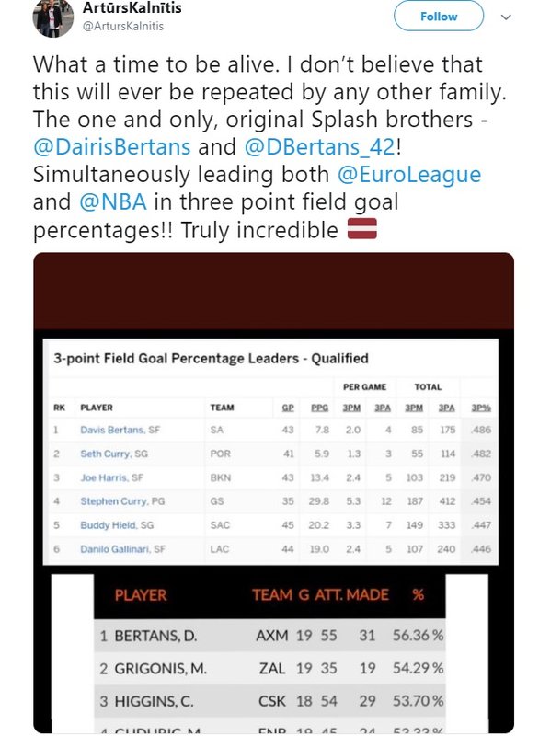Open the attached stats image
This screenshot has width=539, height=736.
273,493
